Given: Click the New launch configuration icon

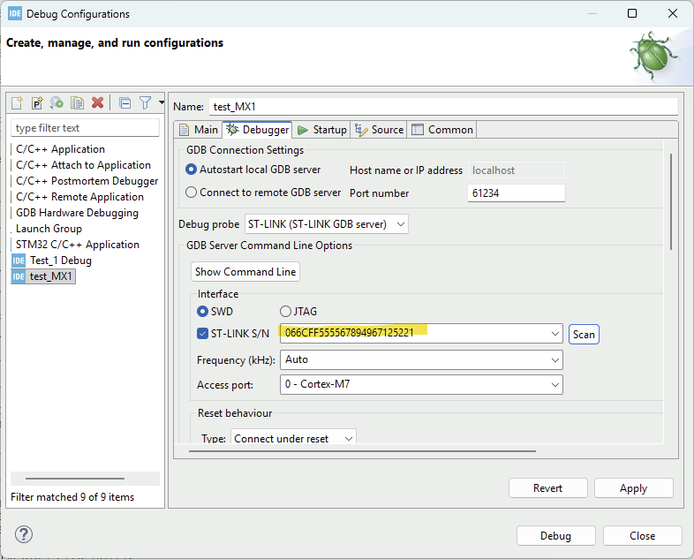Looking at the screenshot, I should click(18, 103).
